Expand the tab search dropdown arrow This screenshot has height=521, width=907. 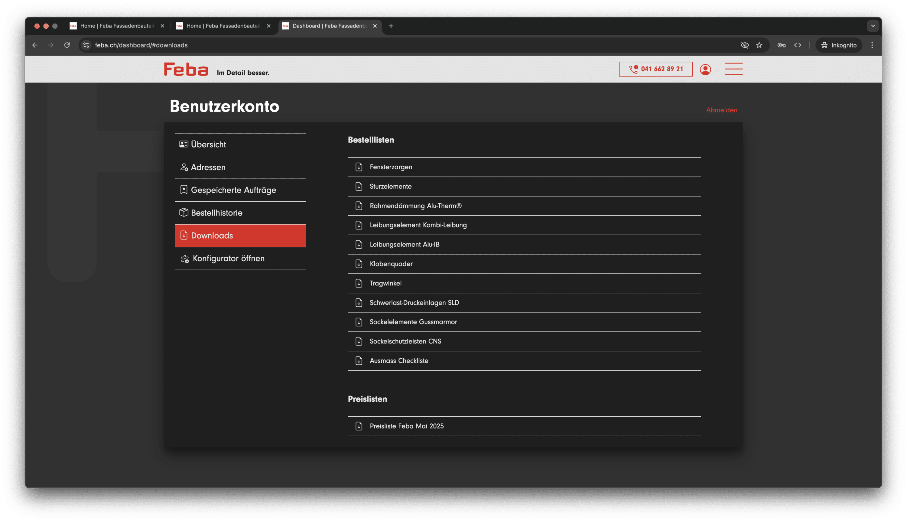pyautogui.click(x=873, y=26)
